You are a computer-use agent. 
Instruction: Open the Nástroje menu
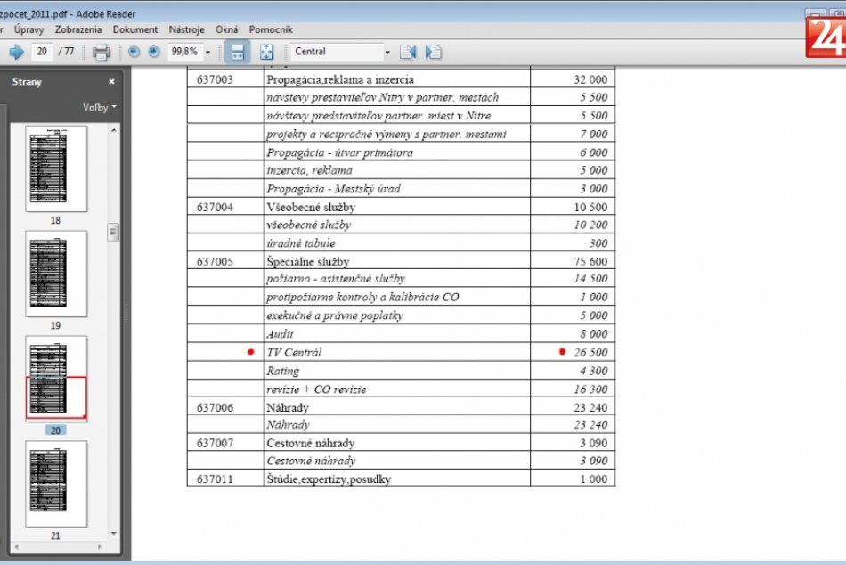(x=186, y=29)
